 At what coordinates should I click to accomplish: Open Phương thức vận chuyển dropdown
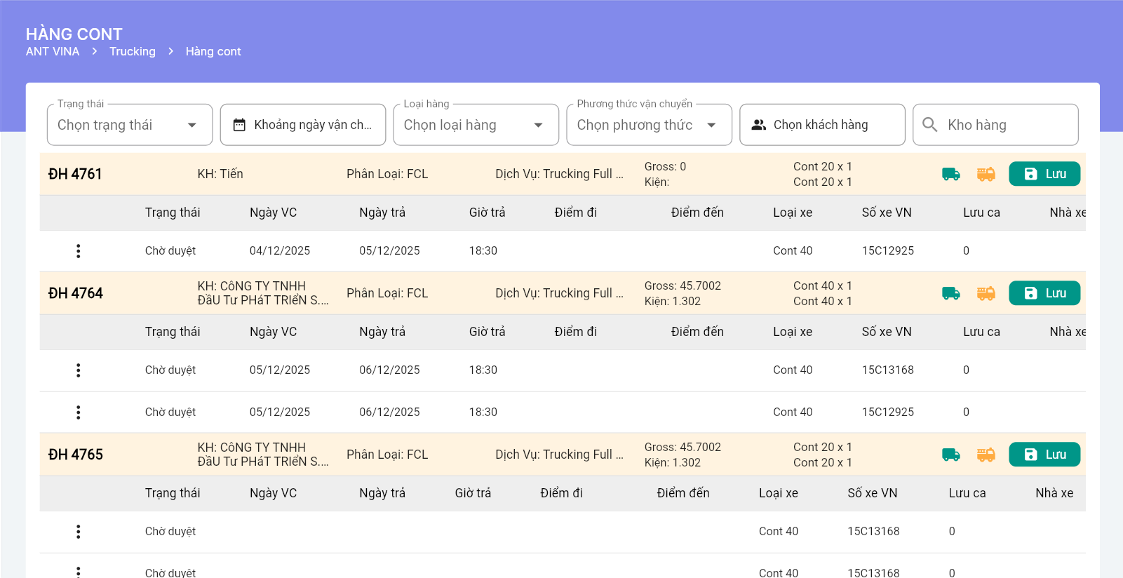(649, 125)
